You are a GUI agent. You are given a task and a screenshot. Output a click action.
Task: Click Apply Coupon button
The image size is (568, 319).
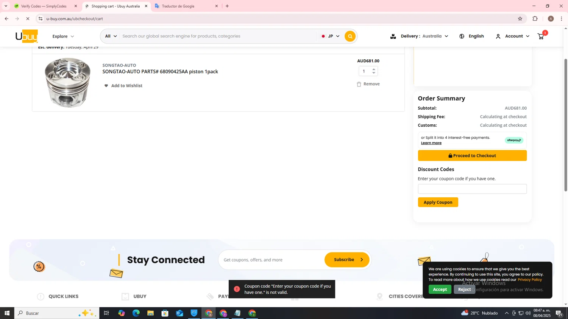point(438,202)
